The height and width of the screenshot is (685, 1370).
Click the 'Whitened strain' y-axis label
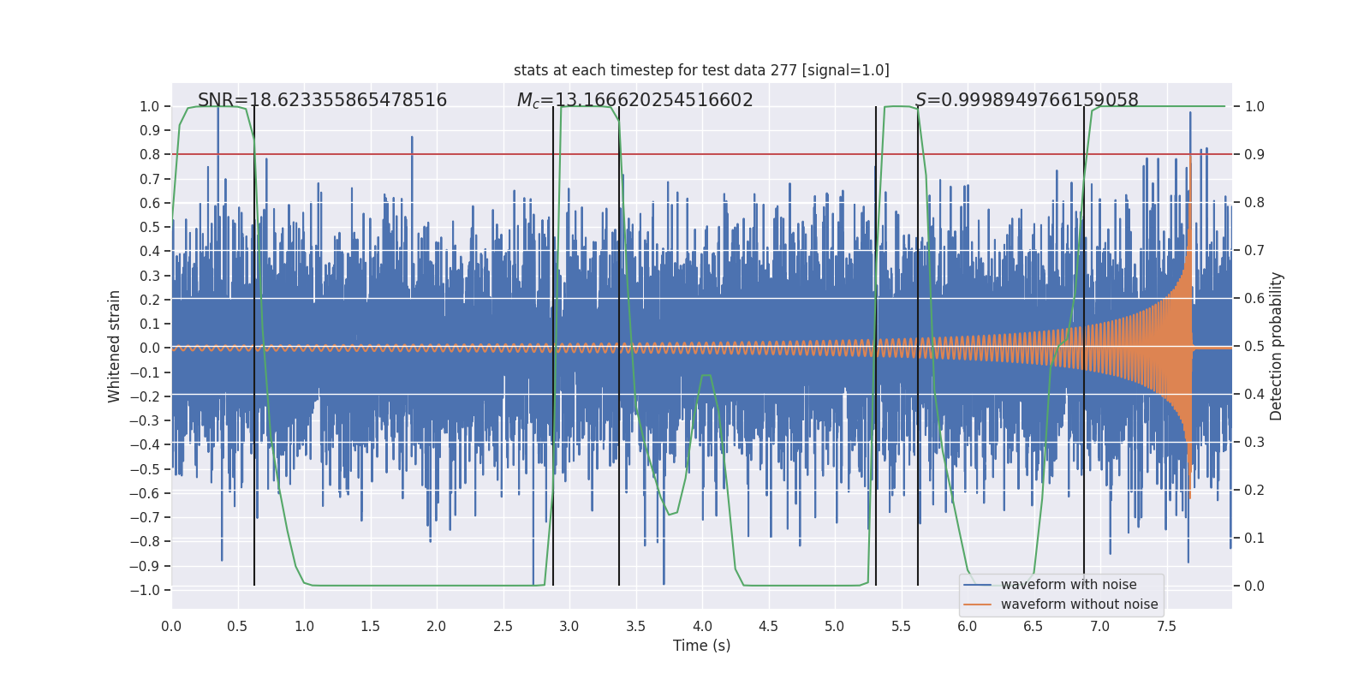pos(115,347)
